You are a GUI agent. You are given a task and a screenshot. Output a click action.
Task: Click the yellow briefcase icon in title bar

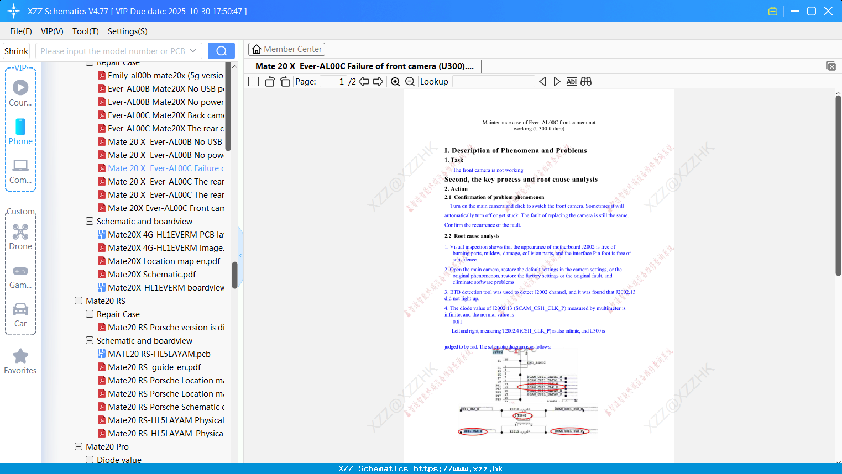coord(773,11)
